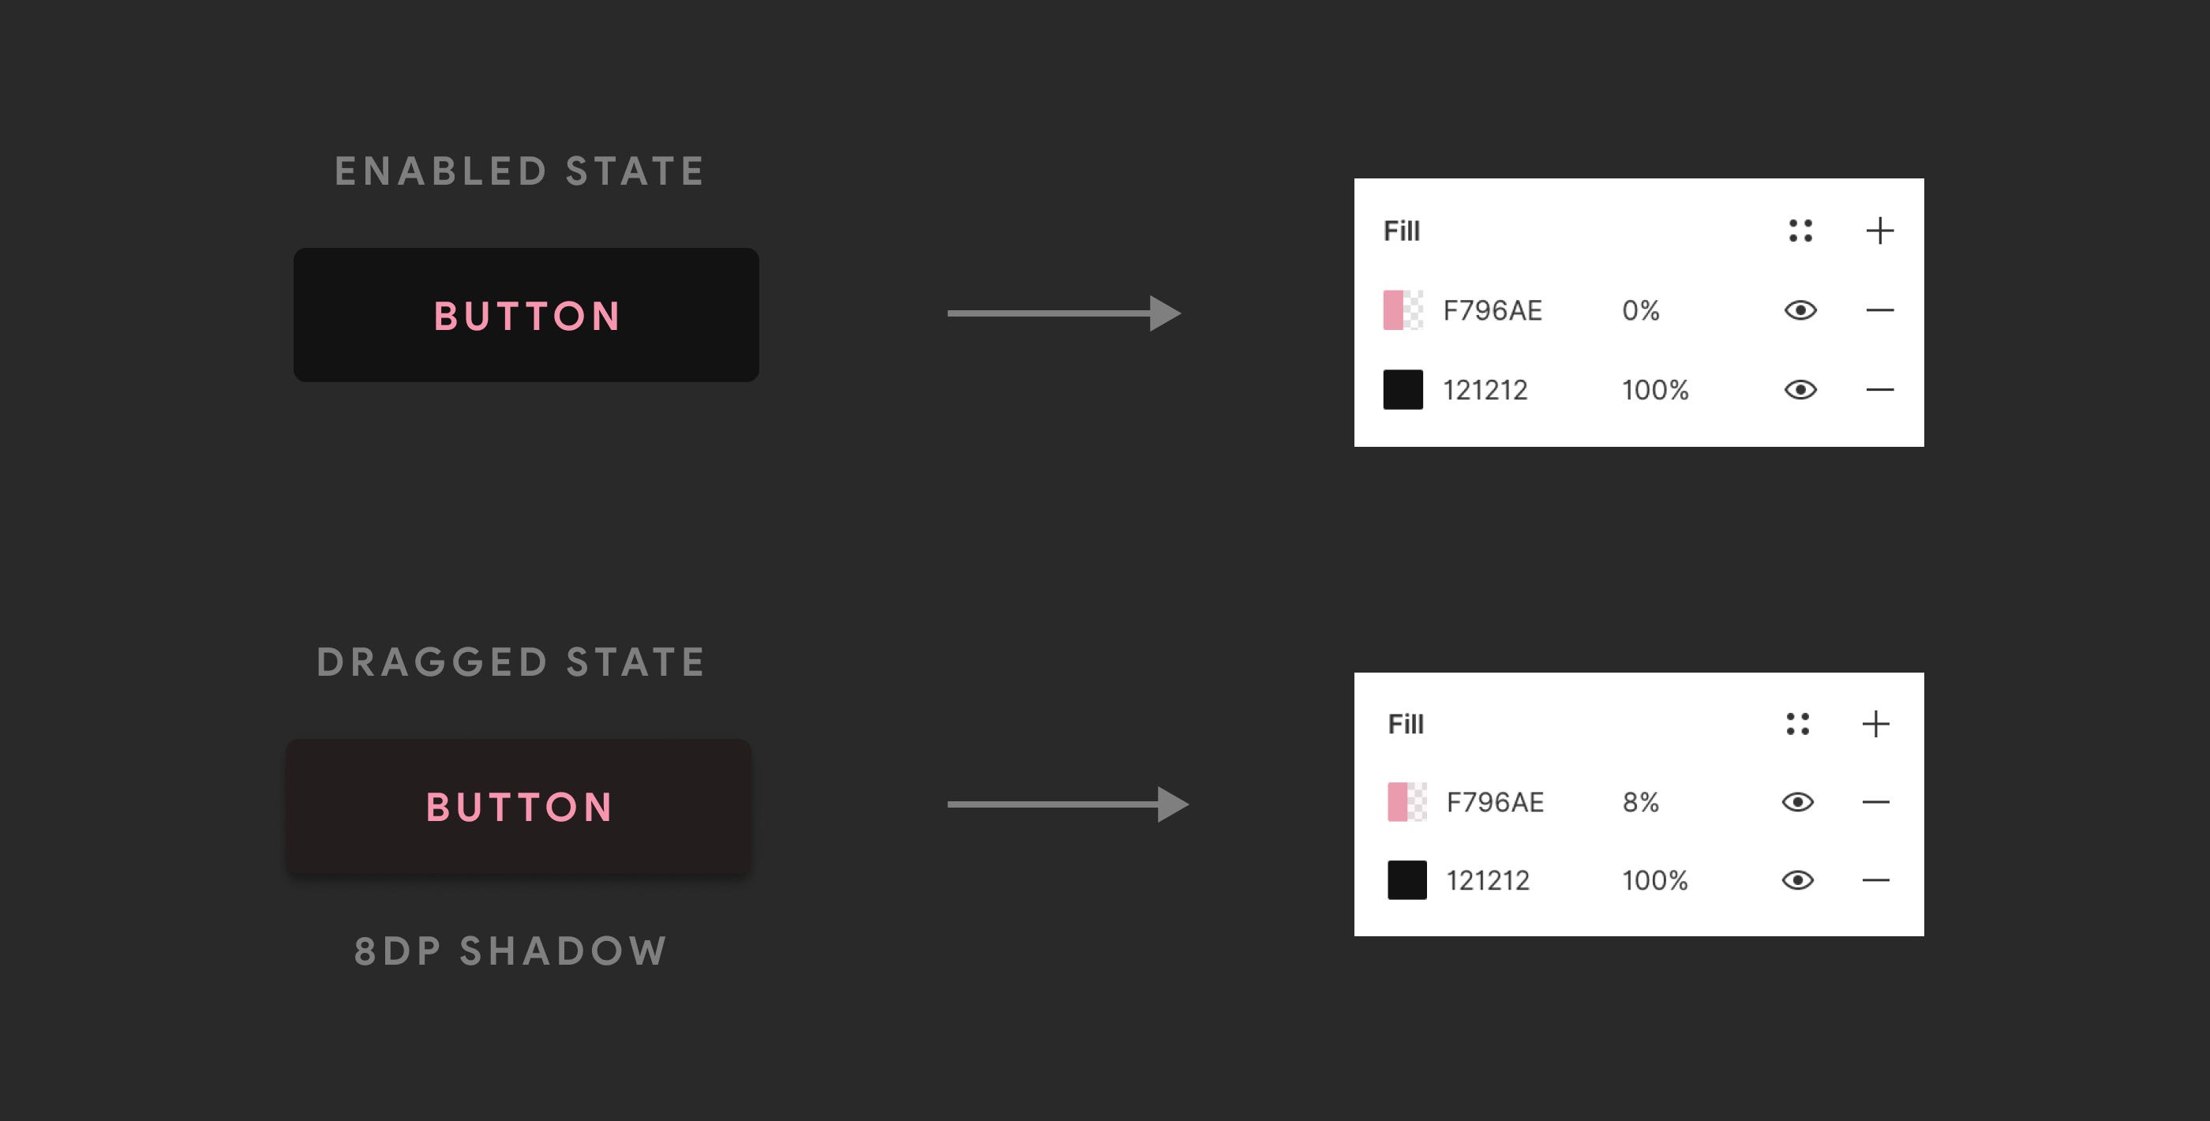This screenshot has width=2210, height=1121.
Task: Edit the F796AE hex field in bottom panel
Action: pos(1494,803)
